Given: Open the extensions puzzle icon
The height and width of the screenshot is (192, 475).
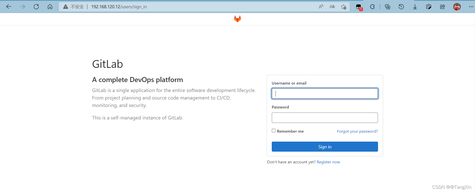Looking at the screenshot, I should 372,7.
